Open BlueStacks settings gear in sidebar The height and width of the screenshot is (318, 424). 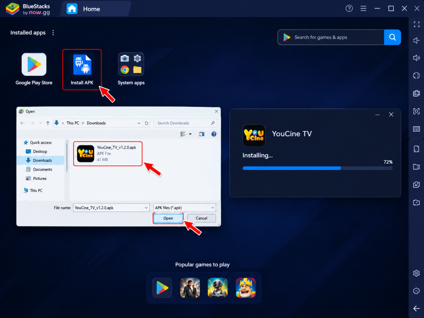[x=417, y=273]
